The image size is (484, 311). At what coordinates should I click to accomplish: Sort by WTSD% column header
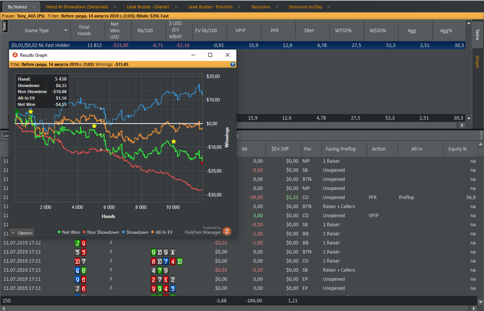click(x=343, y=30)
